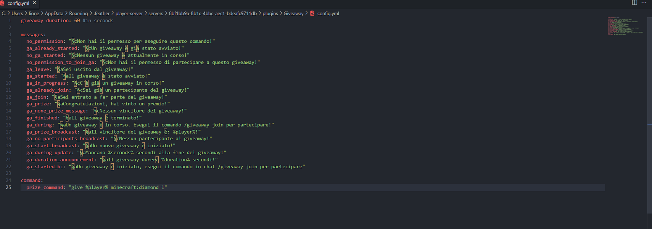652x229 pixels.
Task: Click the '%player%!' text on line 17
Action: click(185, 132)
